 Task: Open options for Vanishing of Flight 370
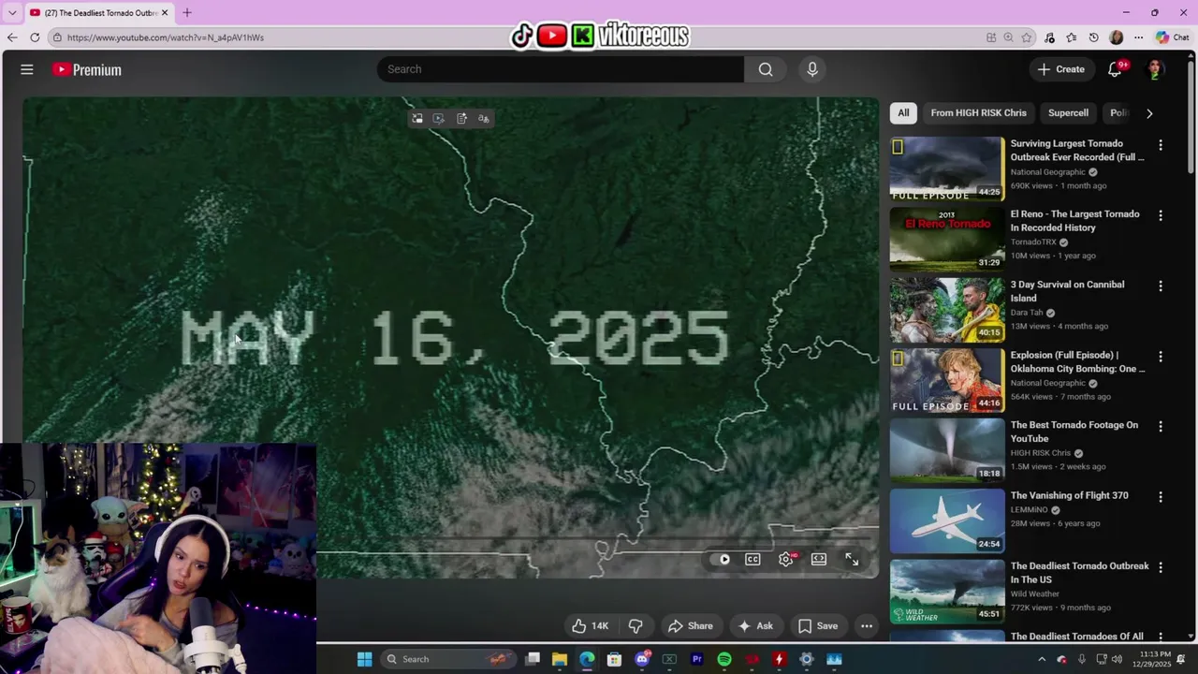[1161, 497]
